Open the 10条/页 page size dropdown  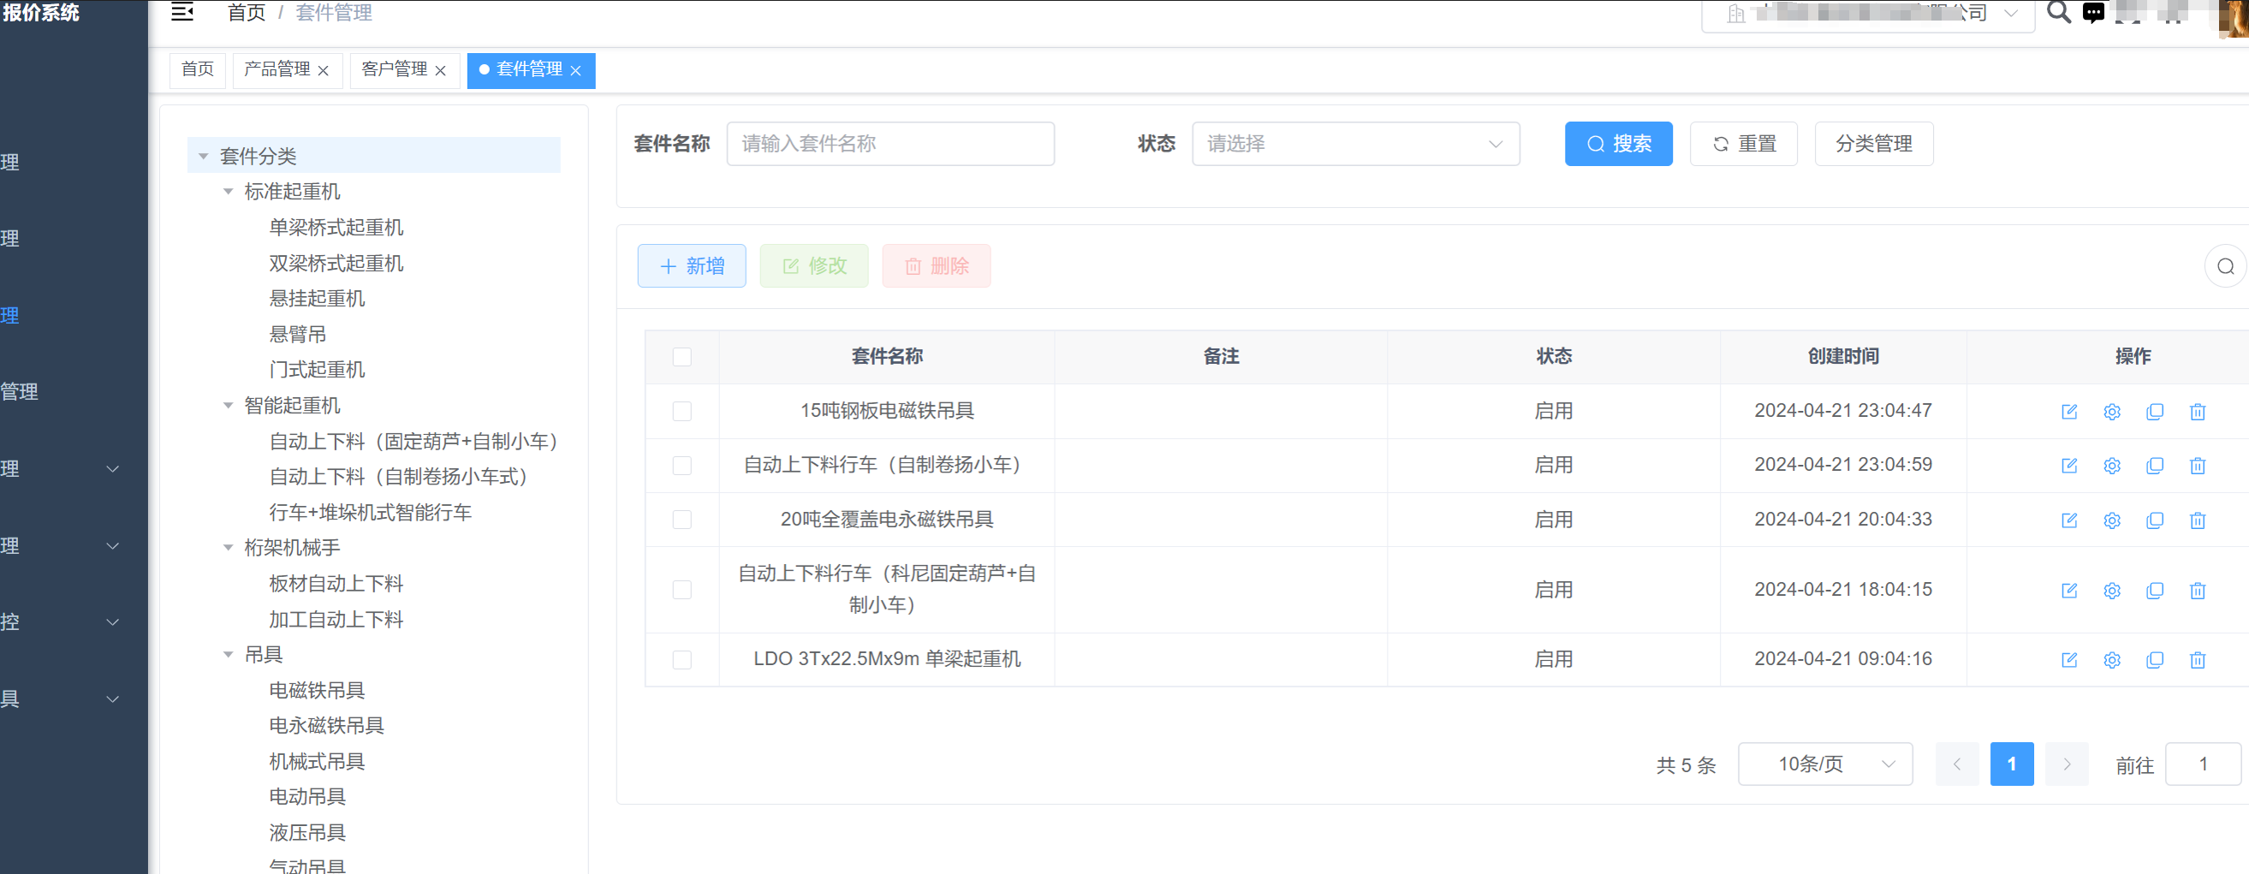(x=1824, y=764)
